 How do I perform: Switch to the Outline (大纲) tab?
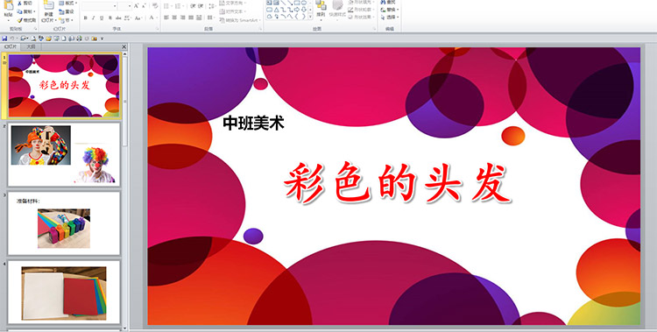tap(31, 46)
